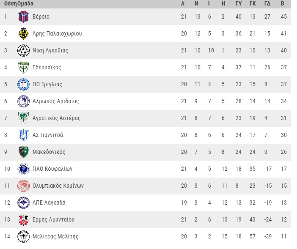Select the Εδεσσαϊκός green shield logo
The height and width of the screenshot is (249, 297).
pos(24,67)
